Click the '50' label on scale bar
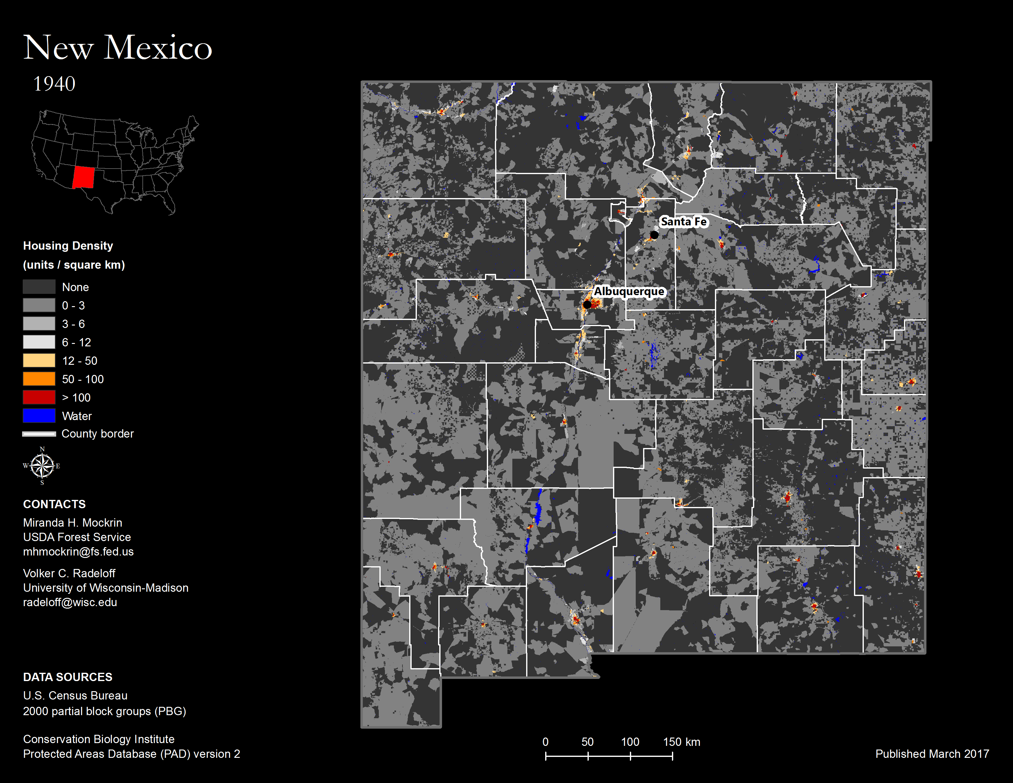Screen dimensions: 1013x783 (x=588, y=742)
